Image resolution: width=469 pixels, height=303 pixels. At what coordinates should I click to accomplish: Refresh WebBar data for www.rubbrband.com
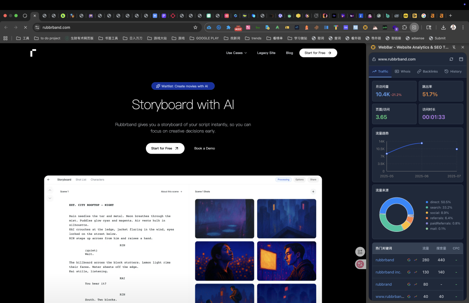pos(451,59)
